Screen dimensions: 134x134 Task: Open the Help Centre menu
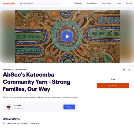point(107,3)
